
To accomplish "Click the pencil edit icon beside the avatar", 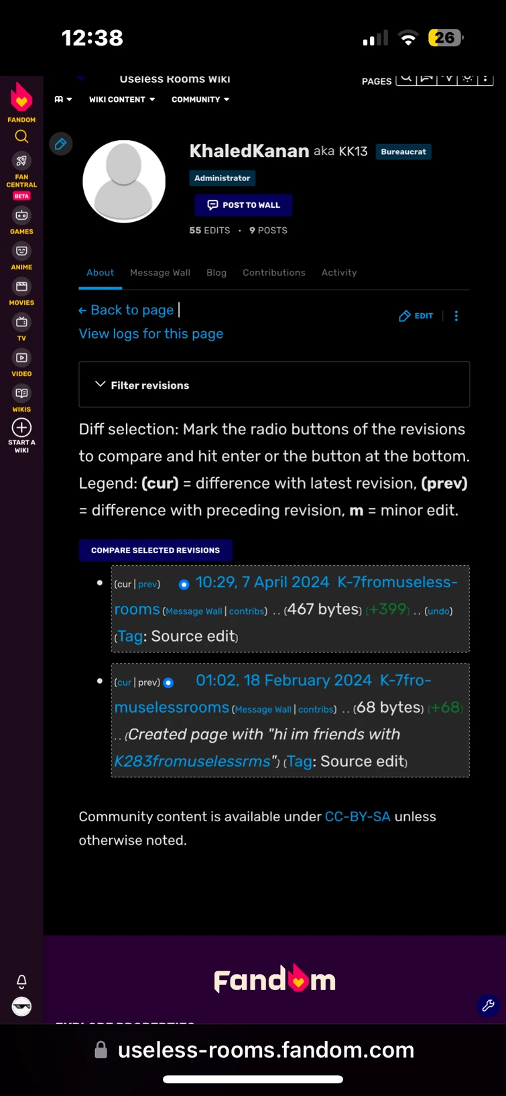I will (x=60, y=143).
